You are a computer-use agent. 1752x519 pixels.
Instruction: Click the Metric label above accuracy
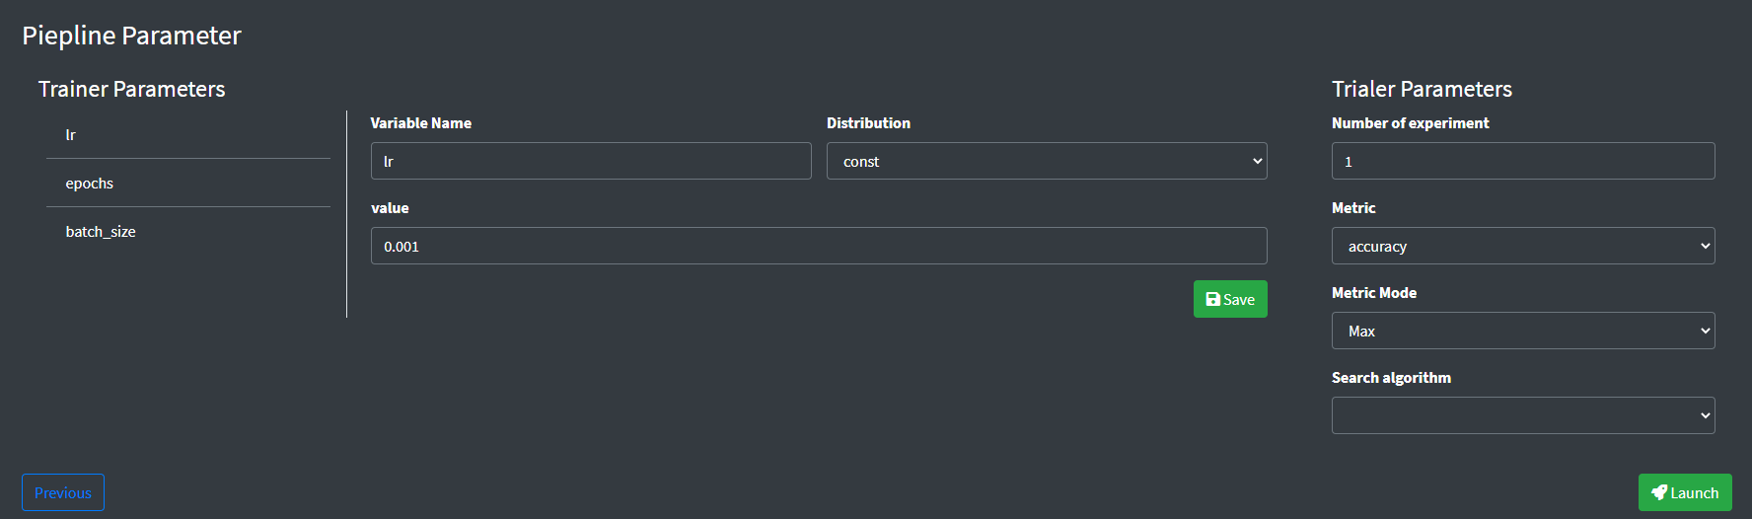pyautogui.click(x=1353, y=208)
